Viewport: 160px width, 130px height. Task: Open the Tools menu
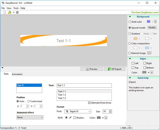pos(16,8)
